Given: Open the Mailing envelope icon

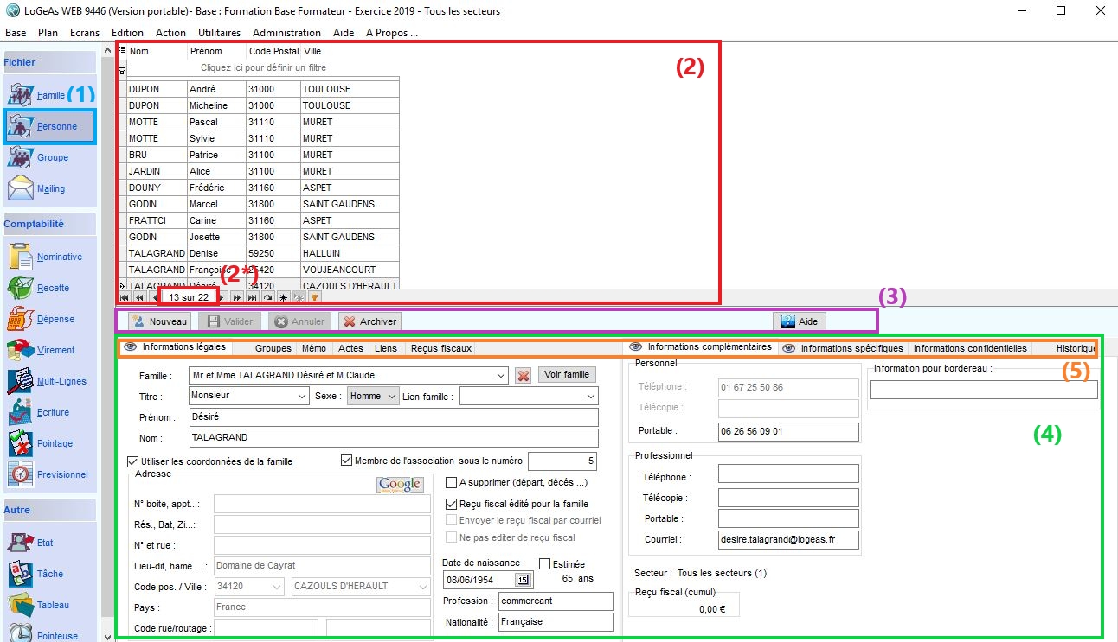Looking at the screenshot, I should tap(21, 188).
